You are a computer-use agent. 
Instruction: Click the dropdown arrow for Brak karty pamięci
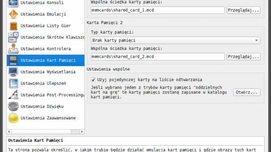click(x=257, y=41)
